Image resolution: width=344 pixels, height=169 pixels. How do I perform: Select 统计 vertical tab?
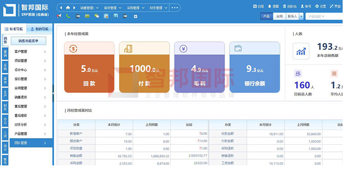coord(5,148)
